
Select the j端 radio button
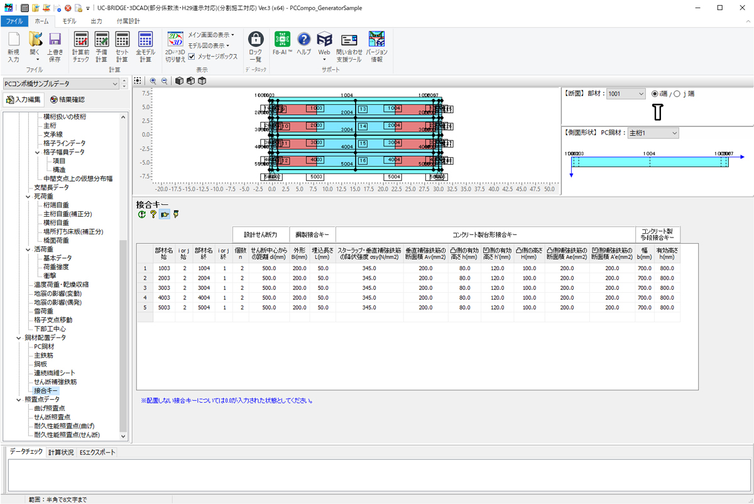pos(677,94)
